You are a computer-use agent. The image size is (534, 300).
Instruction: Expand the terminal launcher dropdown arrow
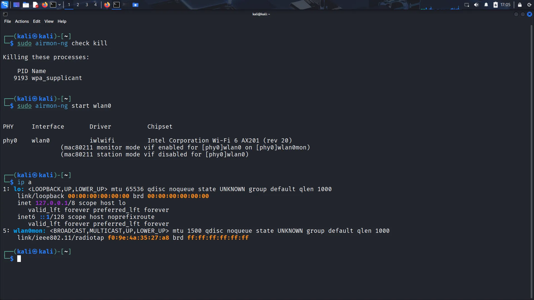pyautogui.click(x=60, y=5)
